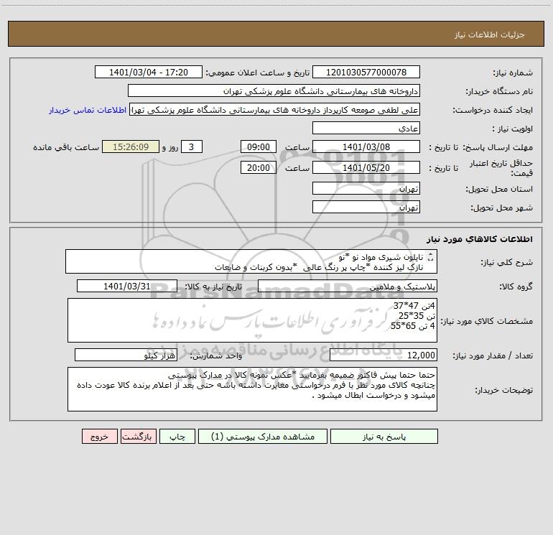This screenshot has width=553, height=535.
Task: Click the general description text area
Action: (x=251, y=261)
